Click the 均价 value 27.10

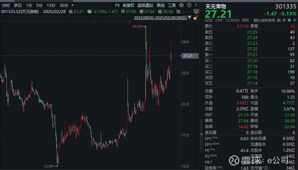(x=244, y=115)
